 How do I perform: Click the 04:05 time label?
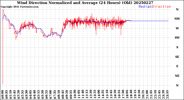[31, 94]
